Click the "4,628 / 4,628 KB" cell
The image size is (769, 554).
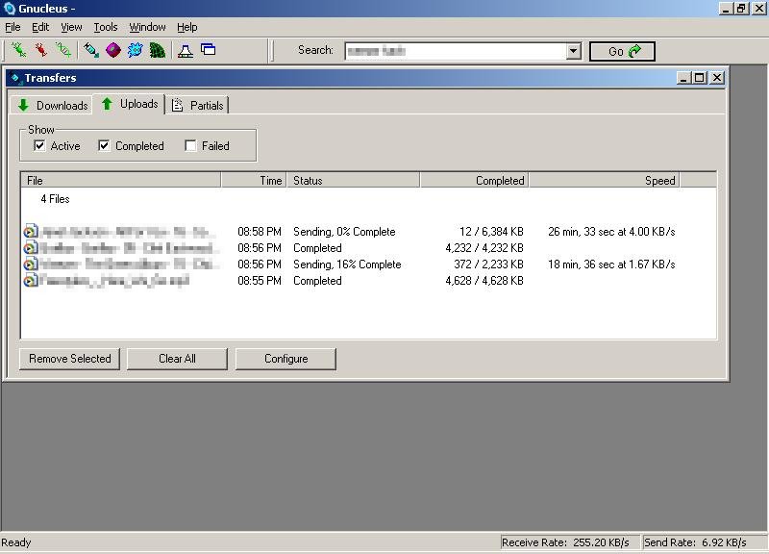click(x=484, y=281)
